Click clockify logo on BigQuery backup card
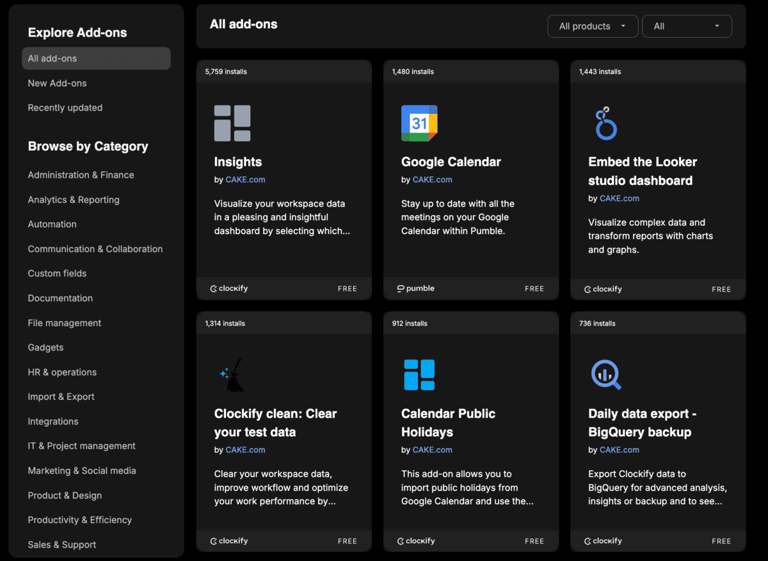 603,541
